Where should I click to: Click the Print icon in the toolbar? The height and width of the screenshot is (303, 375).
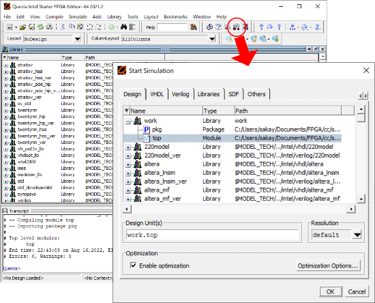click(x=50, y=27)
